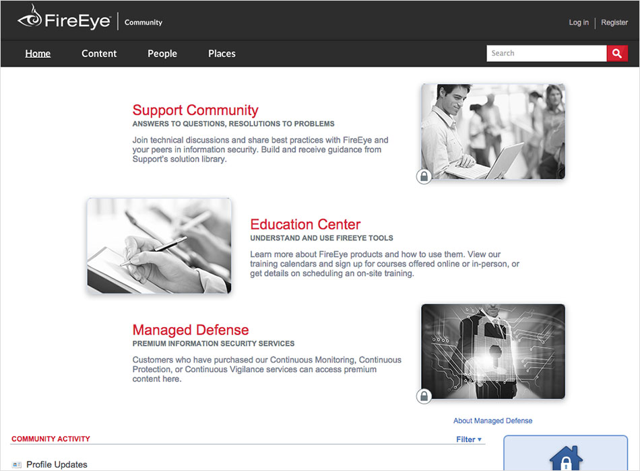The width and height of the screenshot is (640, 471).
Task: Open the Managed Defense heading link
Action: pyautogui.click(x=191, y=330)
